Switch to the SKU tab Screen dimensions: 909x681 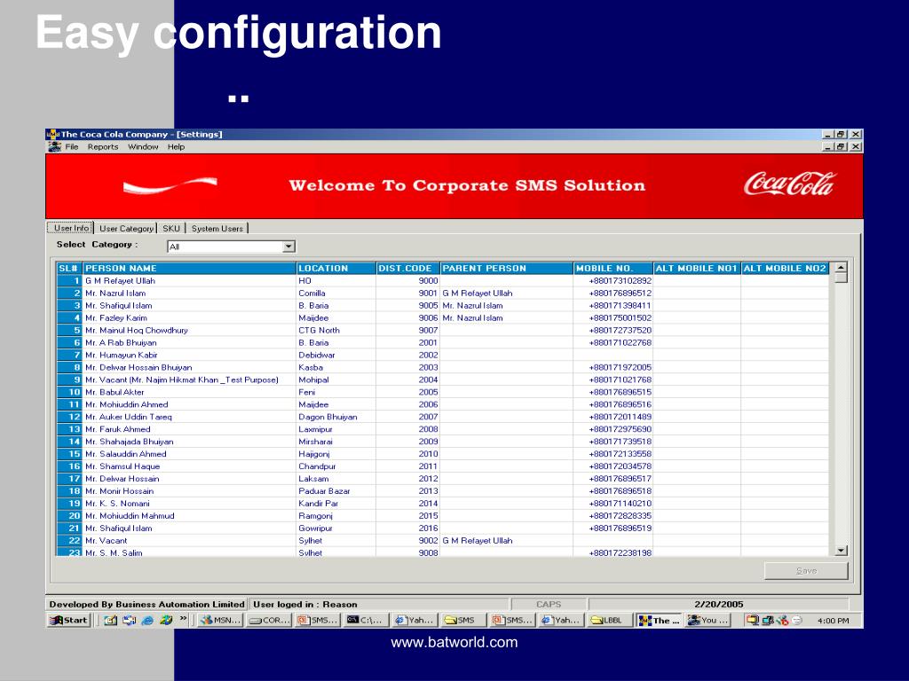[x=171, y=229]
